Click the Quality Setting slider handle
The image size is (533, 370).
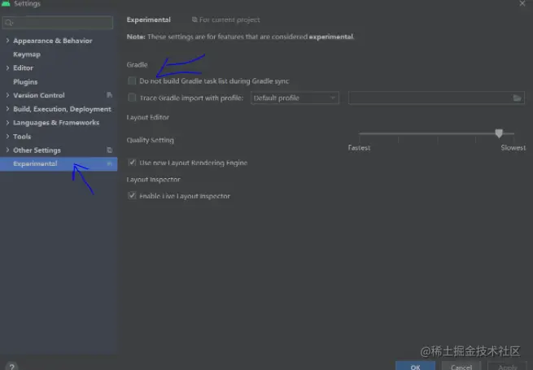click(499, 133)
